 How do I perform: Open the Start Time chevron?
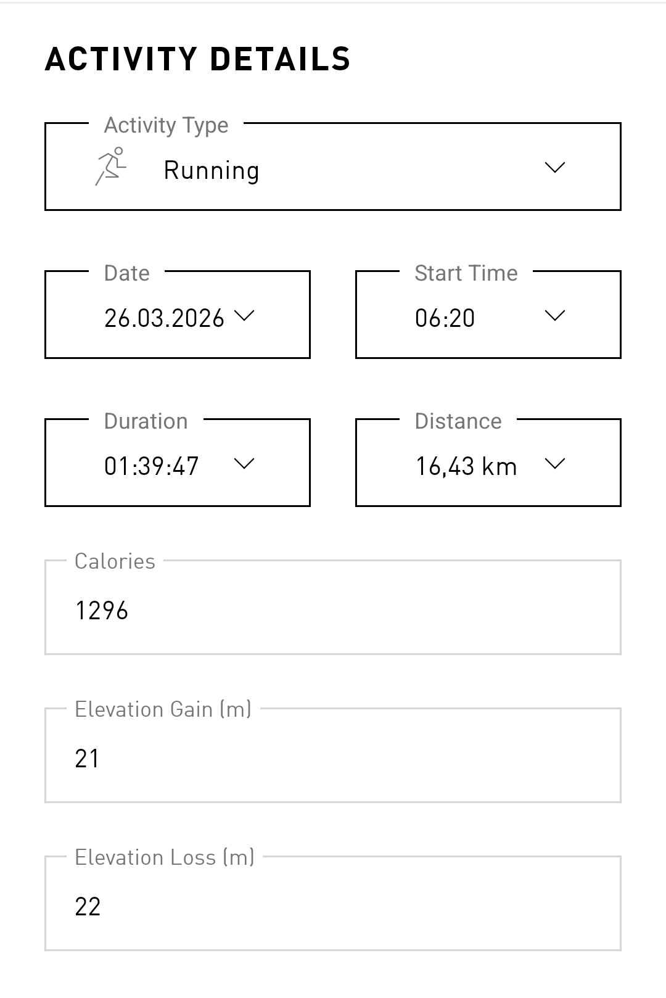coord(555,315)
